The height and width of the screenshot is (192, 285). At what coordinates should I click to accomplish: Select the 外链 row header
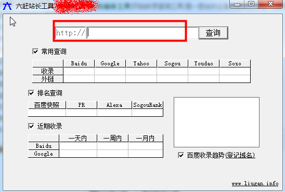[x=48, y=79]
